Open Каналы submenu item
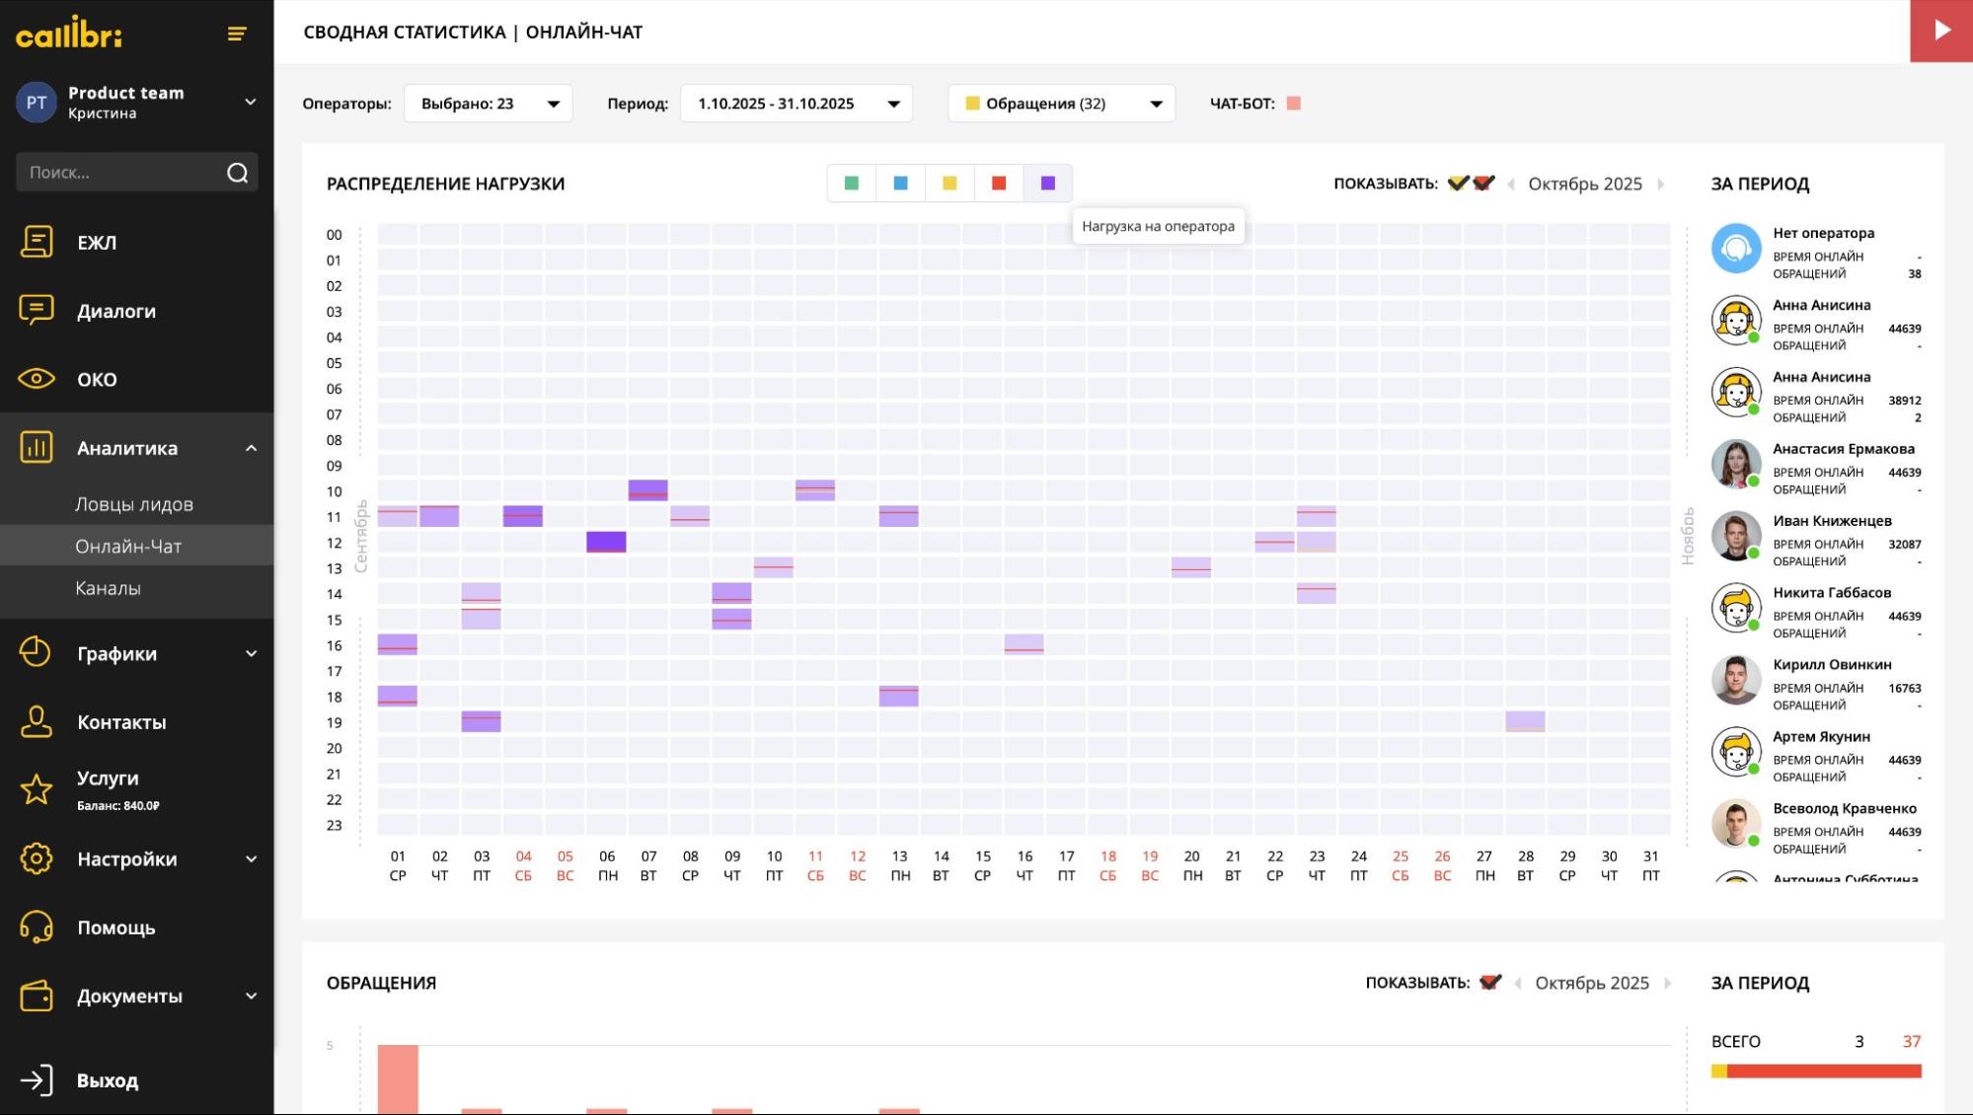The image size is (1973, 1115). coord(108,588)
